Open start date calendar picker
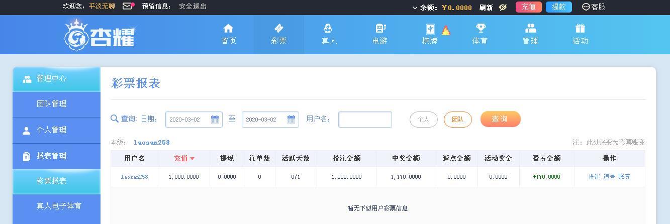Screen dimensions: 670x224 point(215,119)
